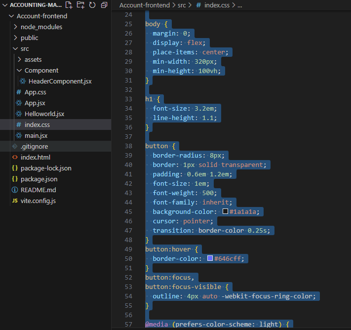Collapse the src folder
351x330 pixels.
coord(15,48)
